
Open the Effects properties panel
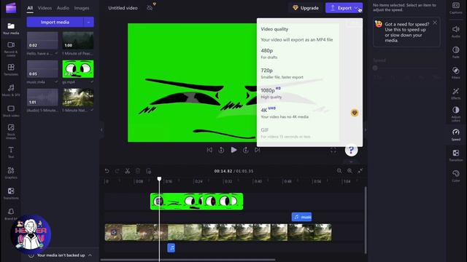[x=455, y=93]
